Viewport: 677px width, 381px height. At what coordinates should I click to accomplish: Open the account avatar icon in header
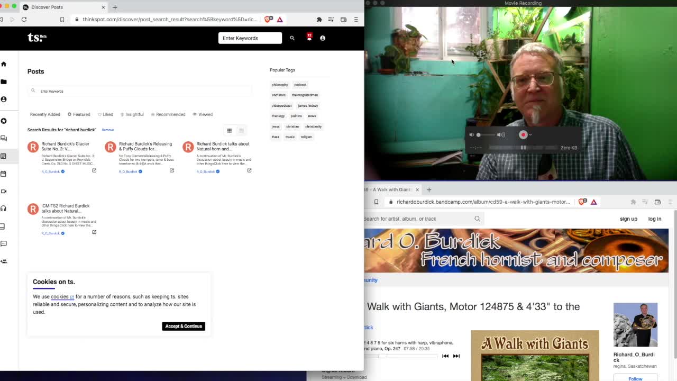(323, 38)
